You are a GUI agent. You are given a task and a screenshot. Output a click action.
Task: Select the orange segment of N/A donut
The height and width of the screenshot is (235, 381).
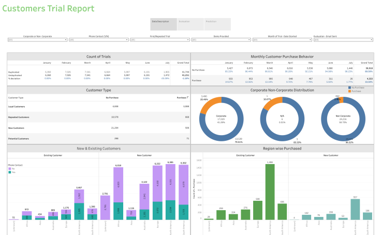pos(272,103)
